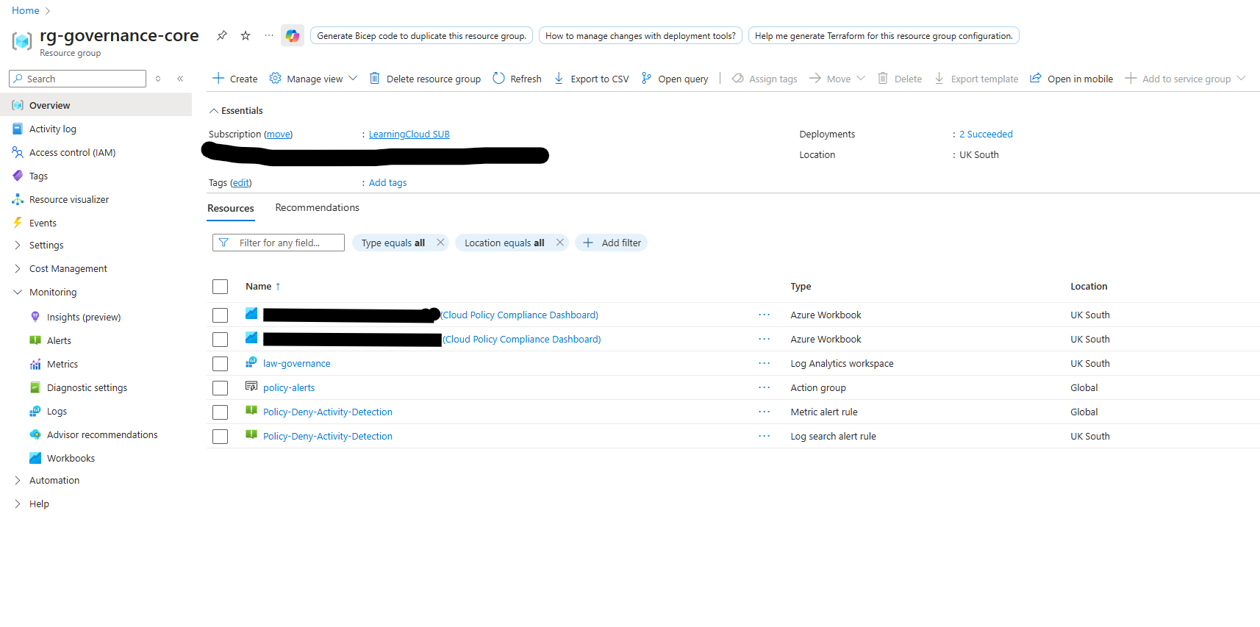The height and width of the screenshot is (627, 1260).
Task: Select checkbox for first Azure Workbook row
Action: pos(220,315)
